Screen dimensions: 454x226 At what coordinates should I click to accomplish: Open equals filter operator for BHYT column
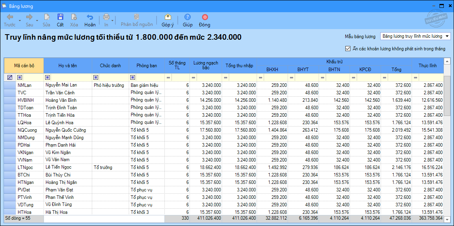pyautogui.click(x=292, y=77)
